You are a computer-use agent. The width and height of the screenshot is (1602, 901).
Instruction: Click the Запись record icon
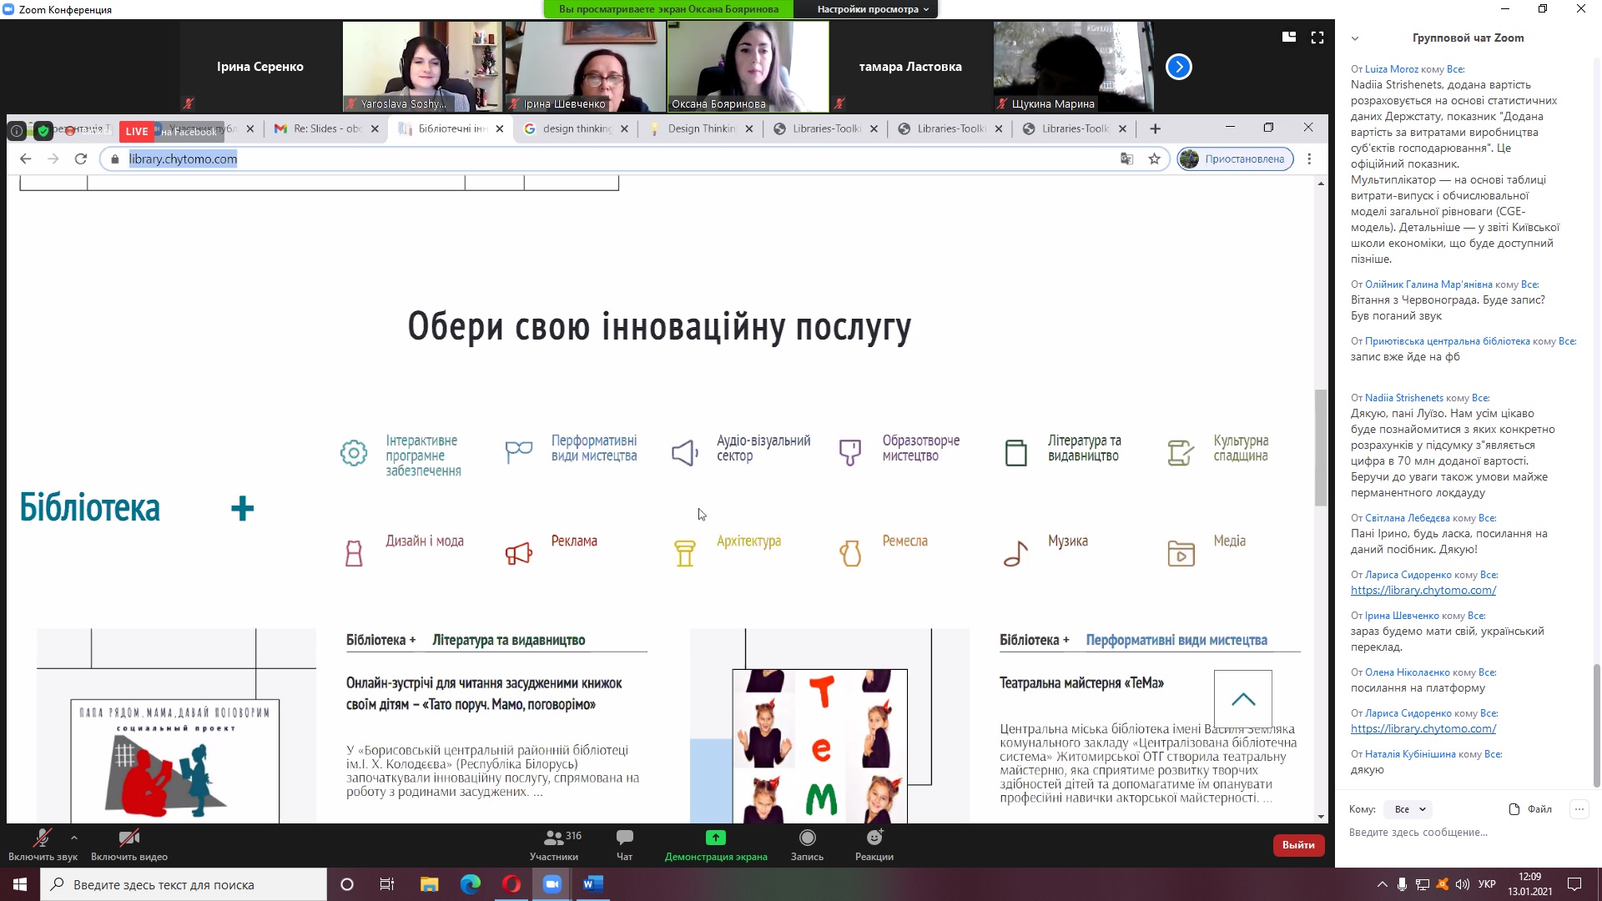(807, 844)
